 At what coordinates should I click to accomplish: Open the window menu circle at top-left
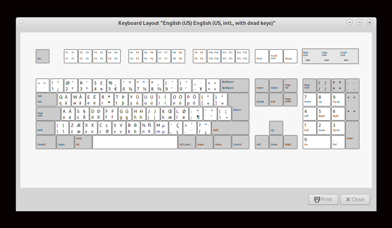[x=21, y=22]
